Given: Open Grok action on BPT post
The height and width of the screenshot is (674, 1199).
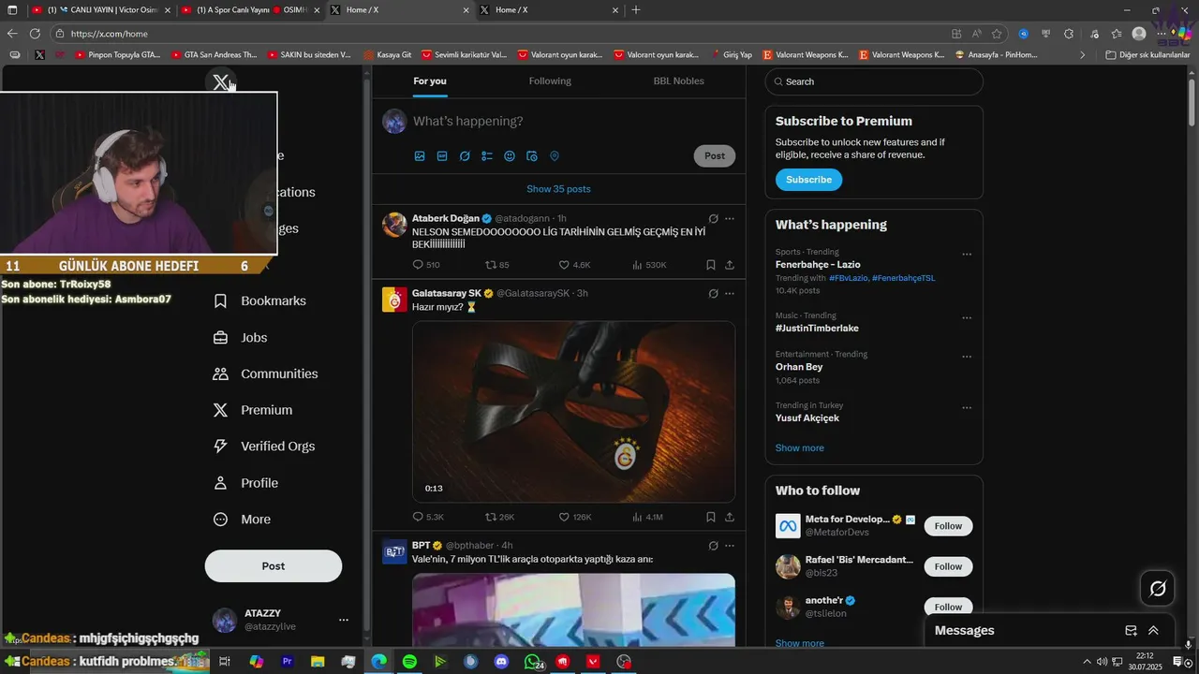Looking at the screenshot, I should [x=713, y=546].
